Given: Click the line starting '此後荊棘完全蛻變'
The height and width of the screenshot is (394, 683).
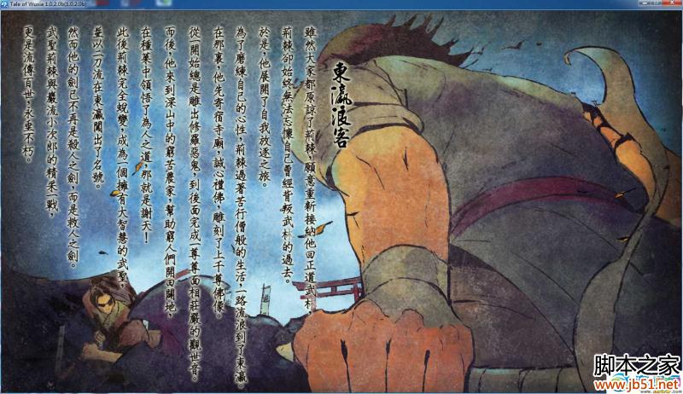Looking at the screenshot, I should [122, 157].
